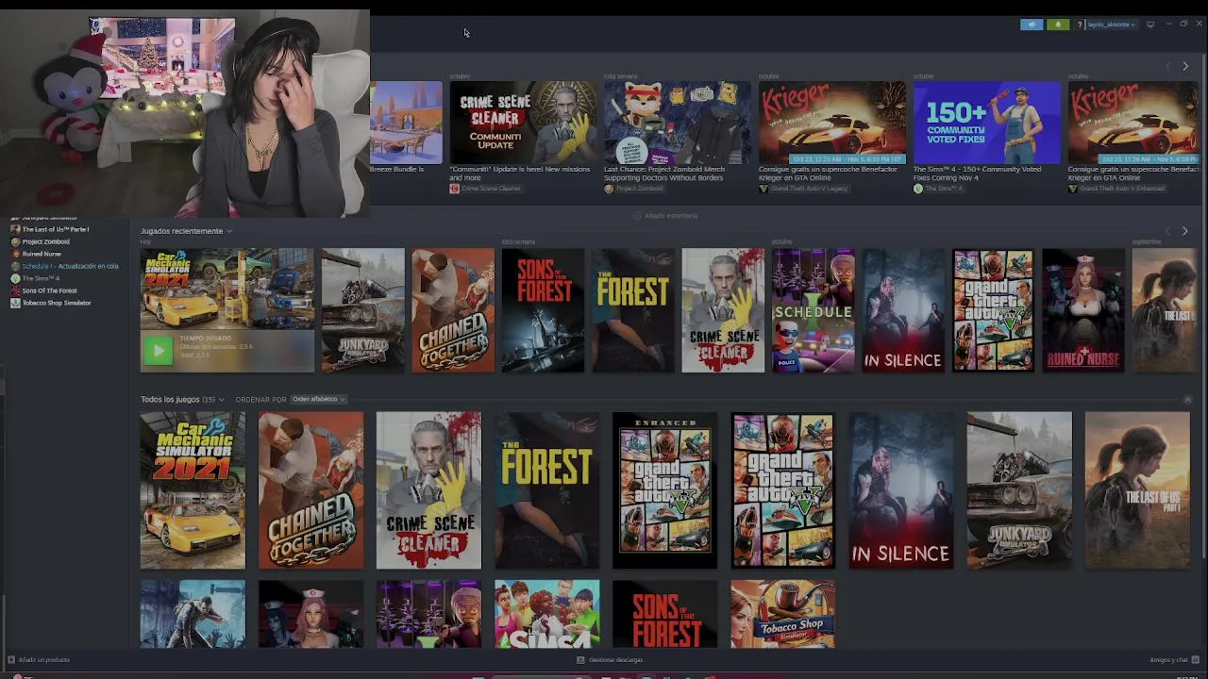Open Crime Scene Cleaner in recently played shelf
The width and height of the screenshot is (1208, 679).
point(723,310)
